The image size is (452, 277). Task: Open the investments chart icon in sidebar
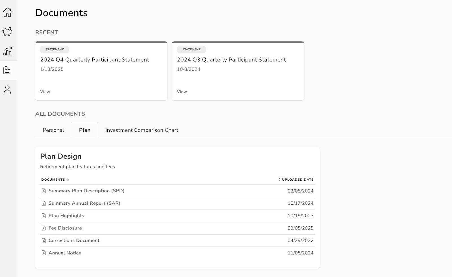coord(7,51)
